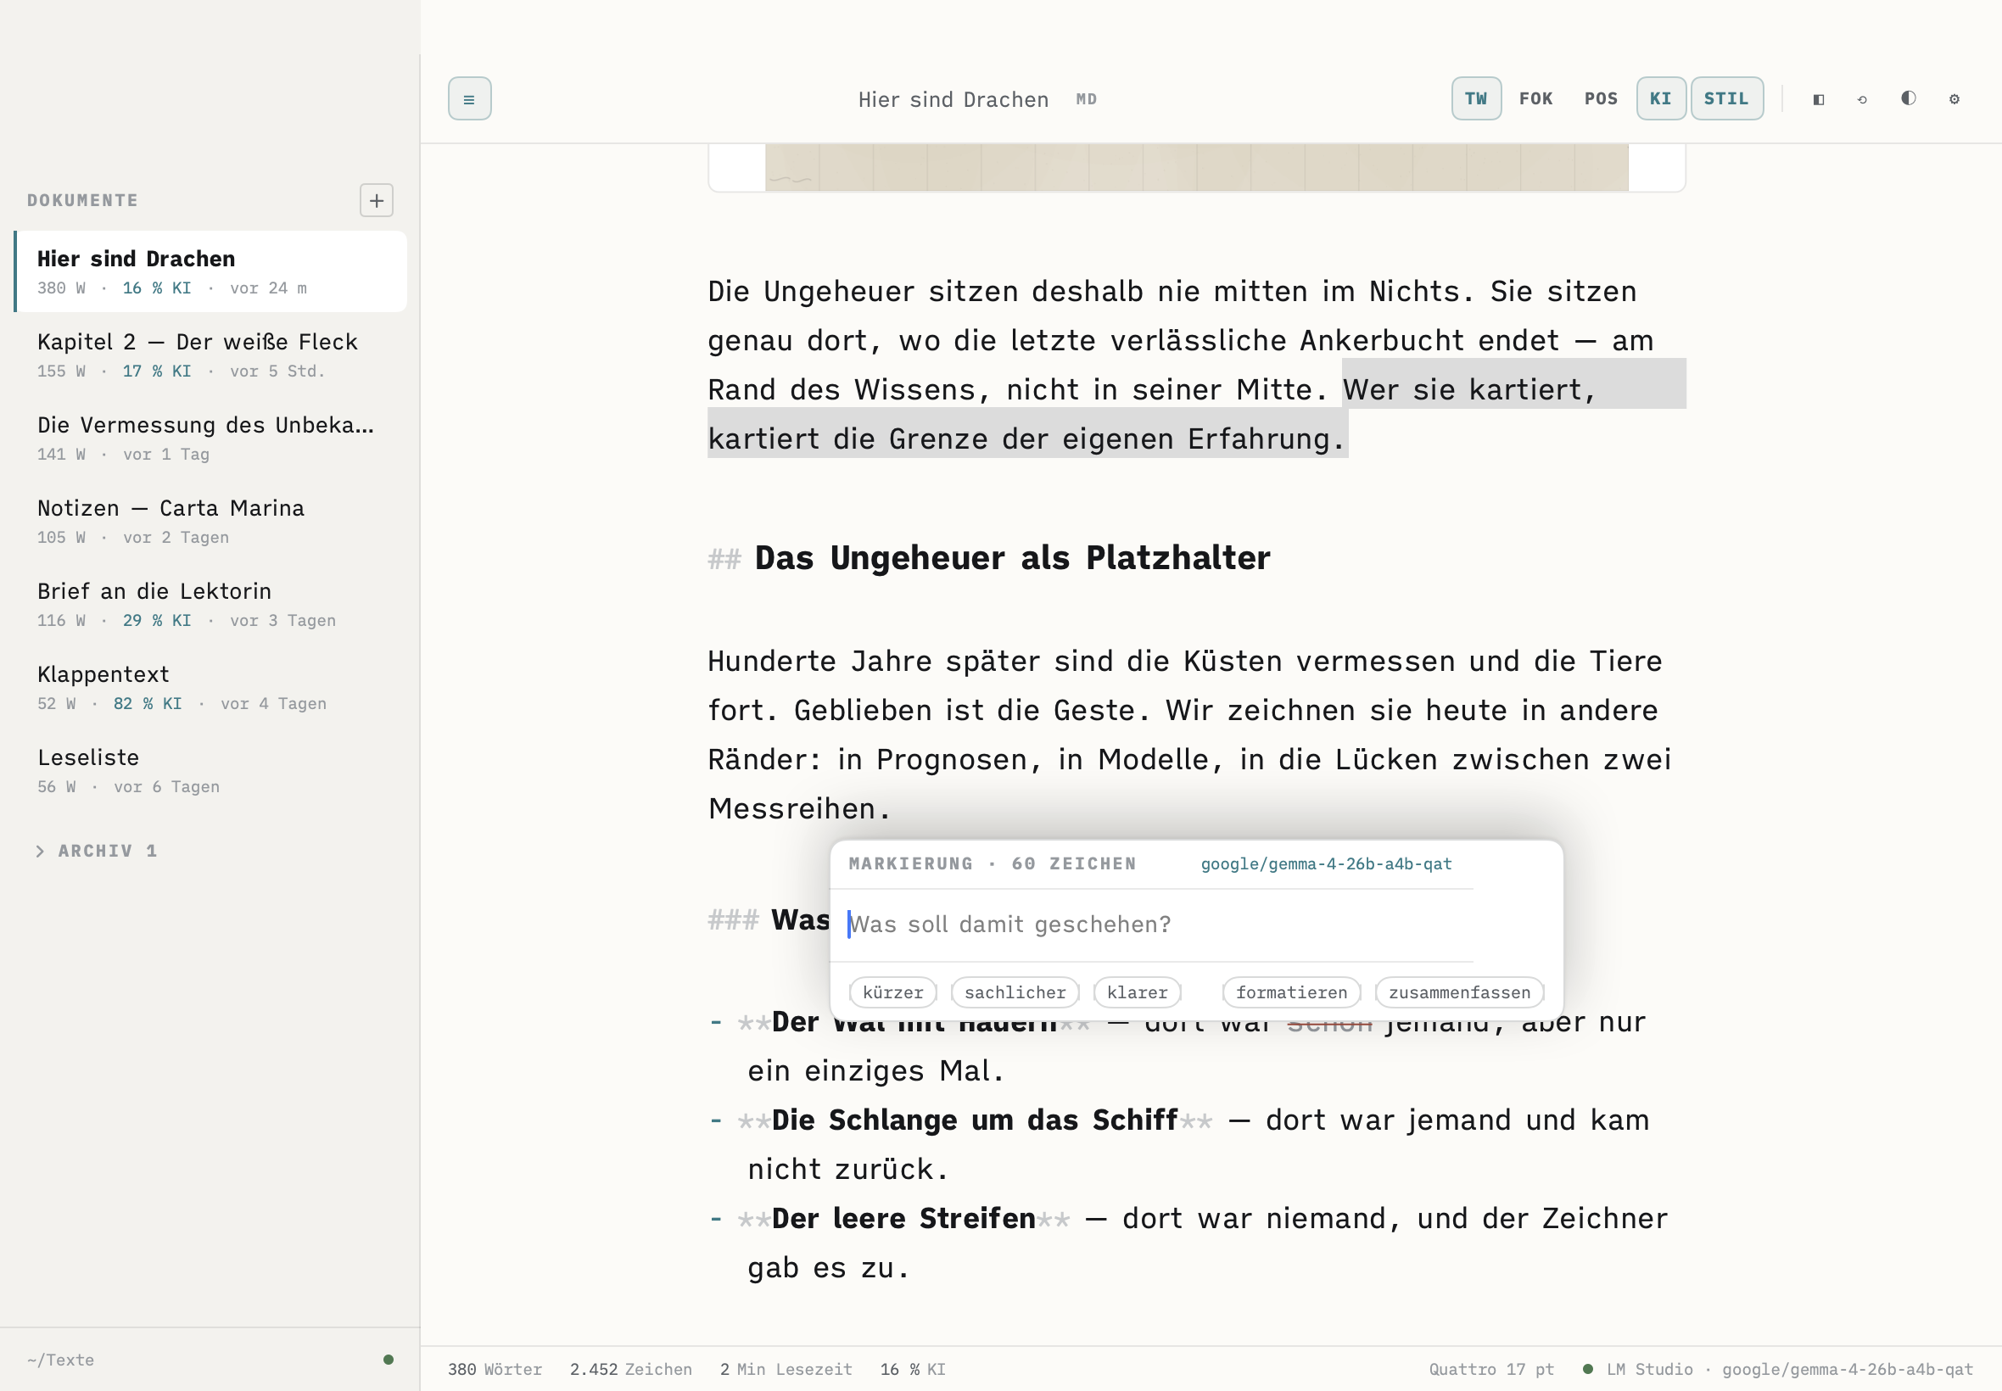
Task: Click the highlighted sentence 'Wer sie kartiert'
Action: [1468, 388]
